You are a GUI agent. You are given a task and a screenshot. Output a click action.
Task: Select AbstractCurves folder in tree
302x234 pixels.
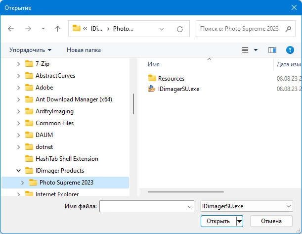coord(55,76)
